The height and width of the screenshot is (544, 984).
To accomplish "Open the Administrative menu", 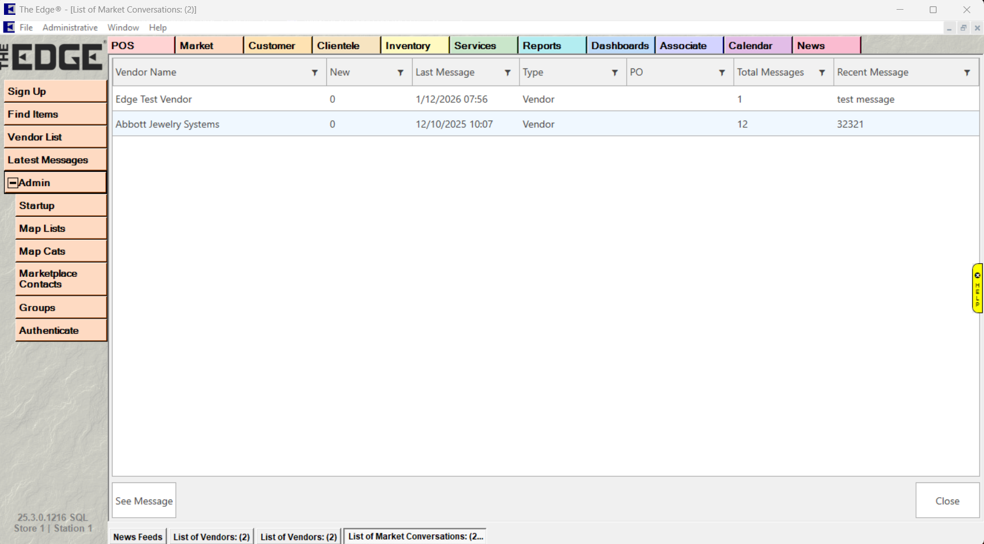I will 70,27.
